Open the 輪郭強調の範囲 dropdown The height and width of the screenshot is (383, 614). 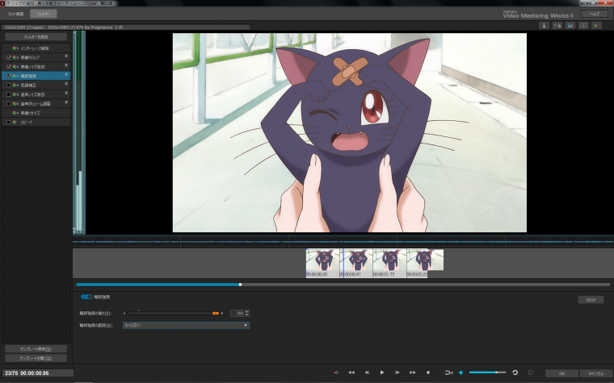pyautogui.click(x=185, y=325)
